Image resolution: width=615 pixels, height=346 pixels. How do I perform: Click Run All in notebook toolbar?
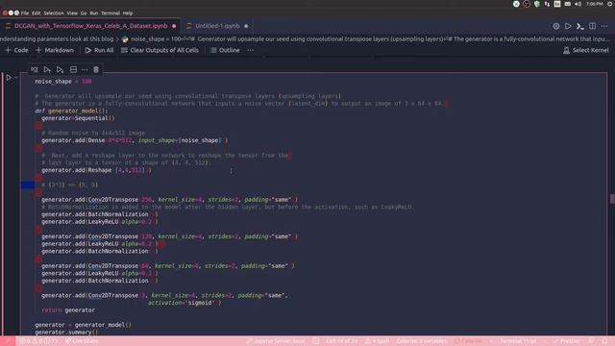(99, 50)
